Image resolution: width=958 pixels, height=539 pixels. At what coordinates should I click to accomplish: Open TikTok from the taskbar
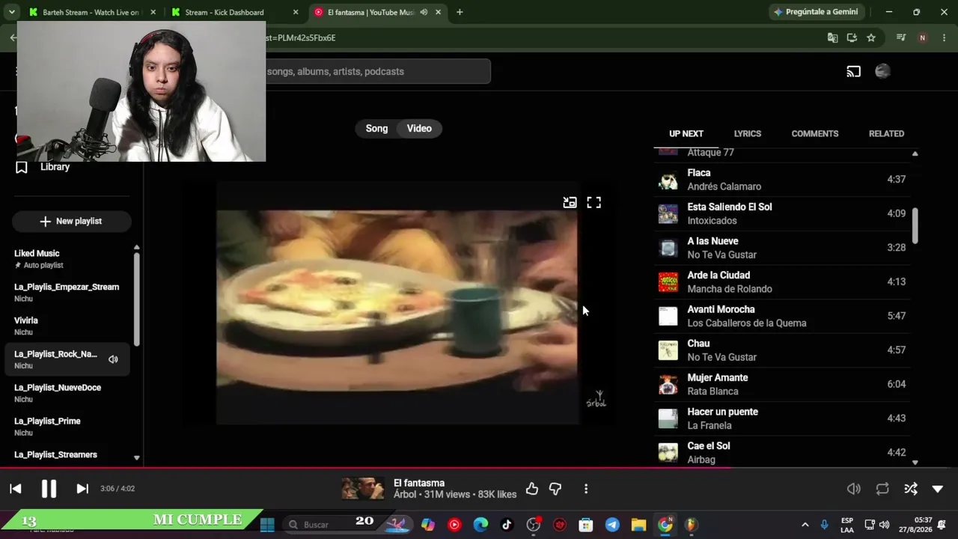tap(507, 525)
